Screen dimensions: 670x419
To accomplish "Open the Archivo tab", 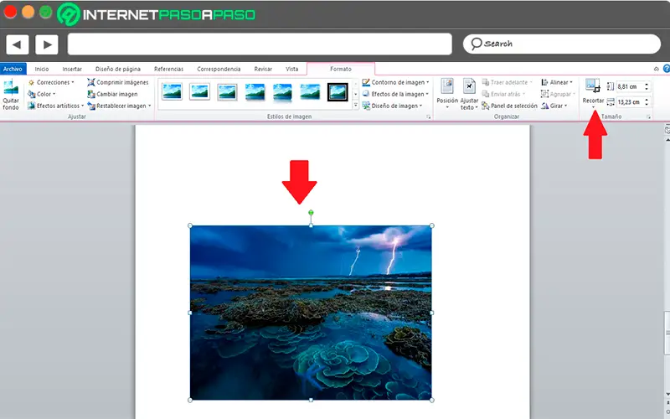I will click(13, 69).
